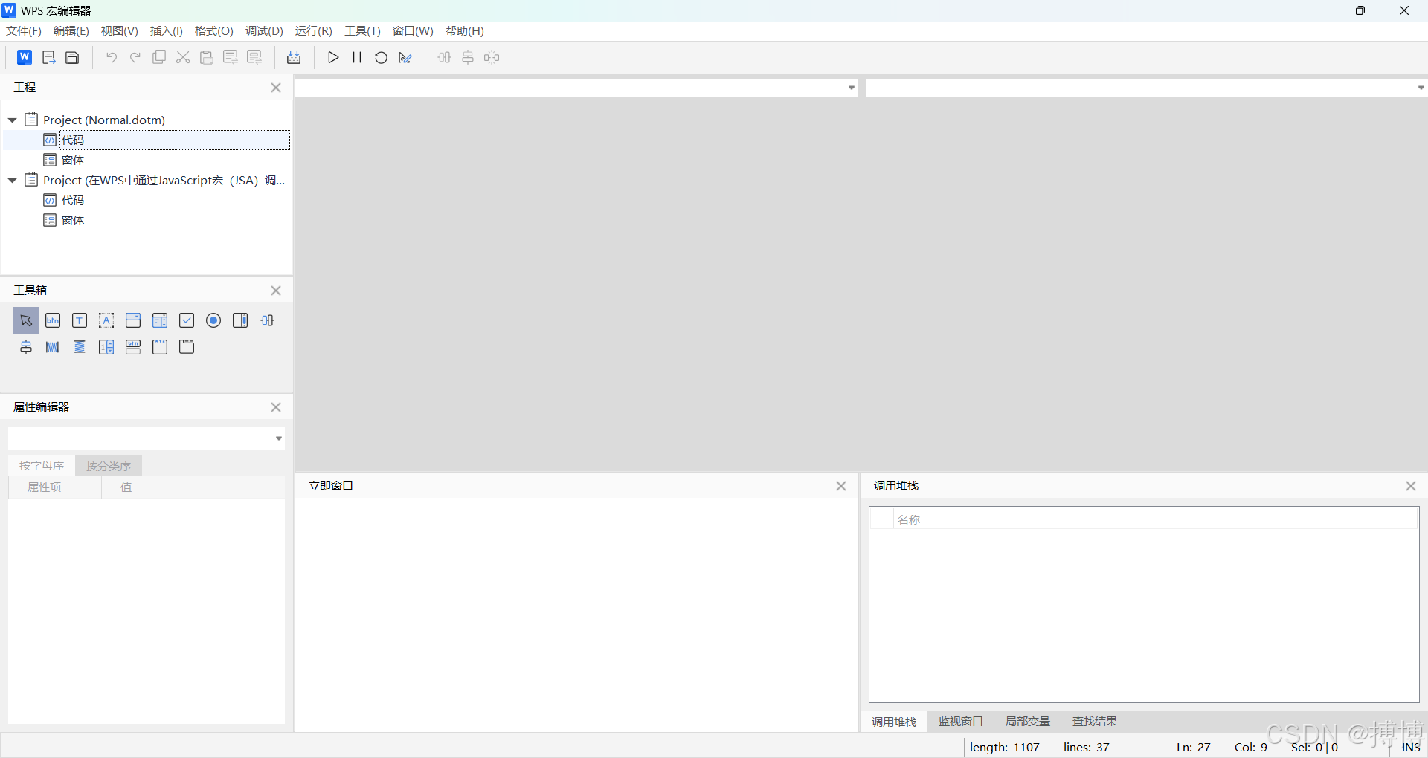Select the group box XYZ control in toolbox
This screenshot has width=1428, height=758.
[x=160, y=347]
